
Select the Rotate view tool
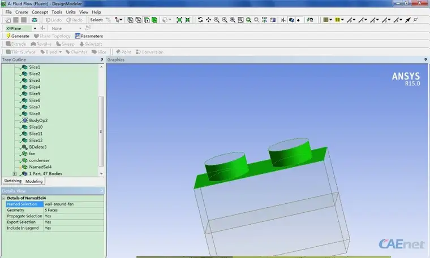200,20
